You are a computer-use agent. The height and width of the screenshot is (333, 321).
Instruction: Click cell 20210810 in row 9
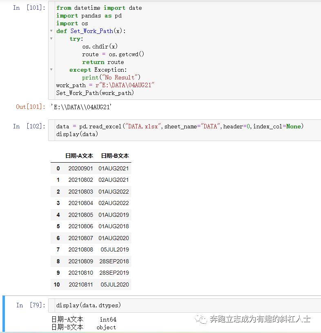pyautogui.click(x=81, y=273)
